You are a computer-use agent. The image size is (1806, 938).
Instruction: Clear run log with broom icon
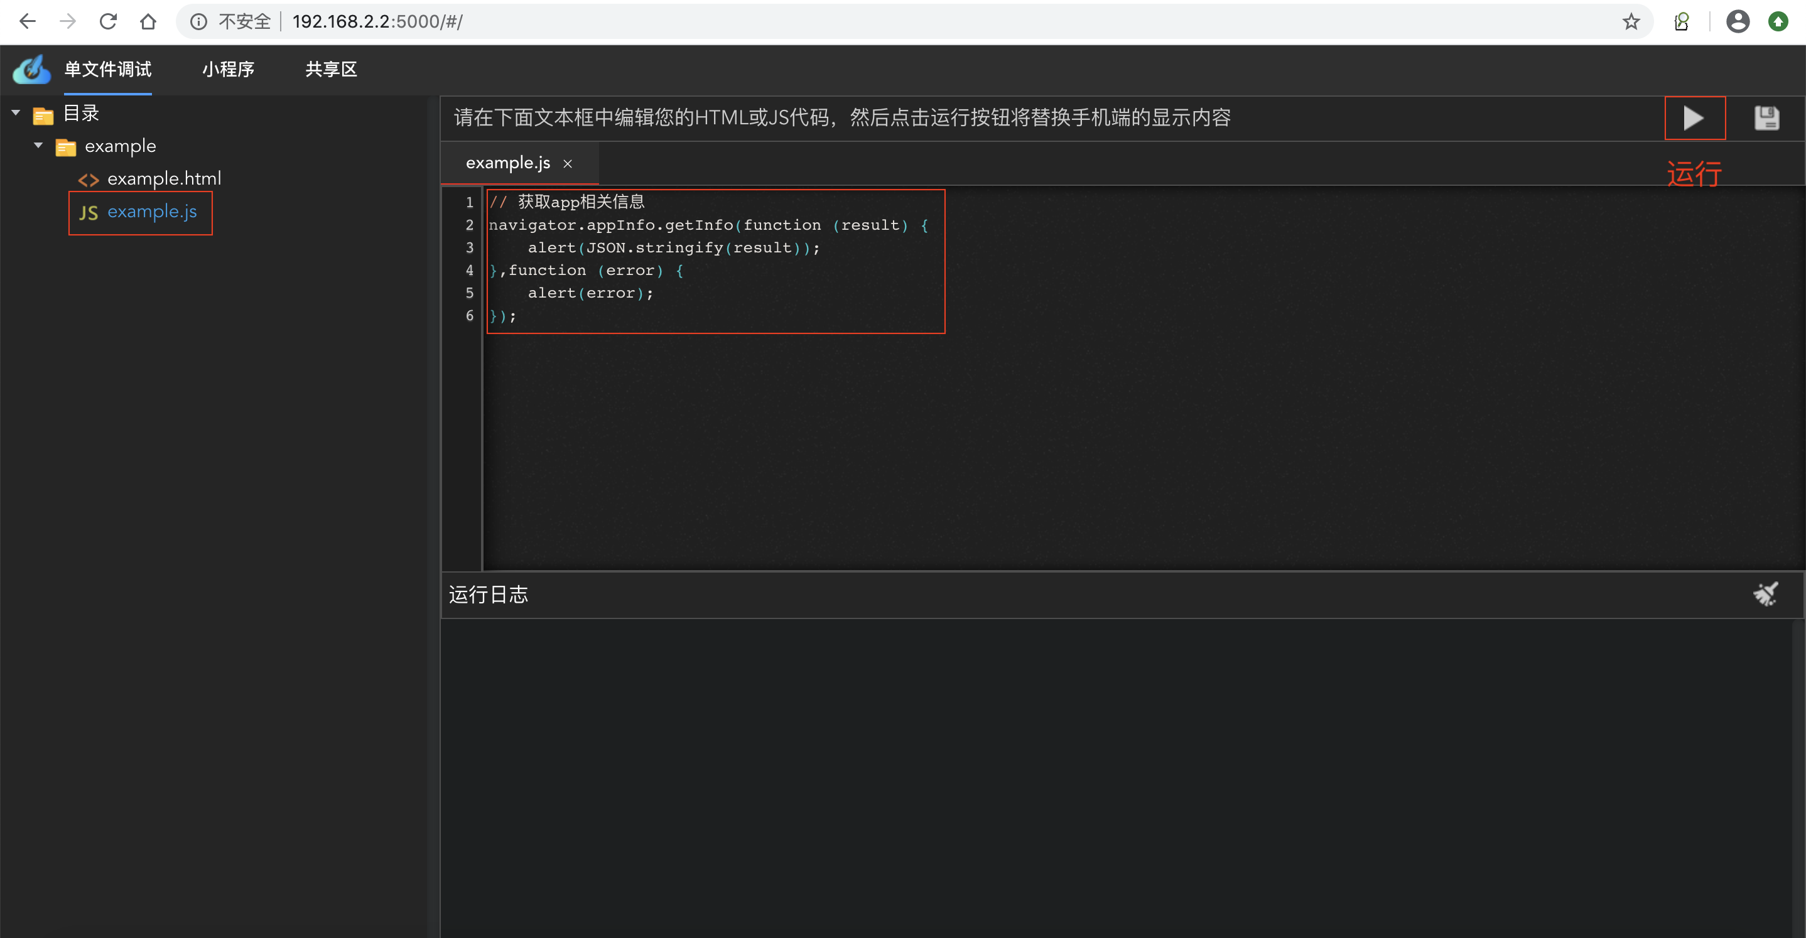point(1765,594)
